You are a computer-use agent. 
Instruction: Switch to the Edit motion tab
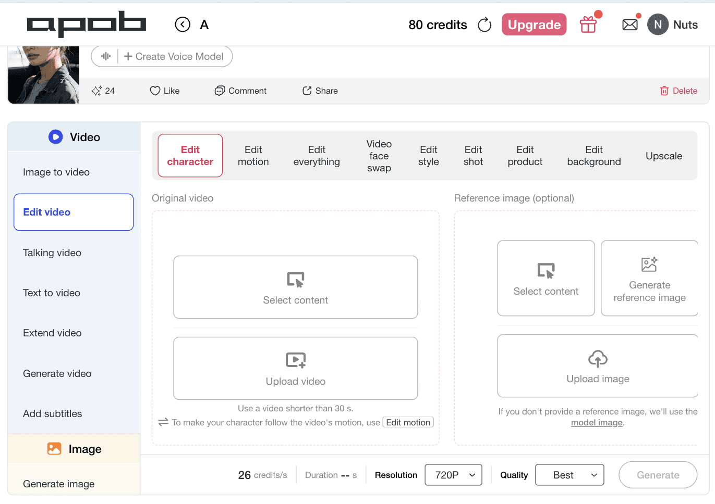pyautogui.click(x=253, y=156)
